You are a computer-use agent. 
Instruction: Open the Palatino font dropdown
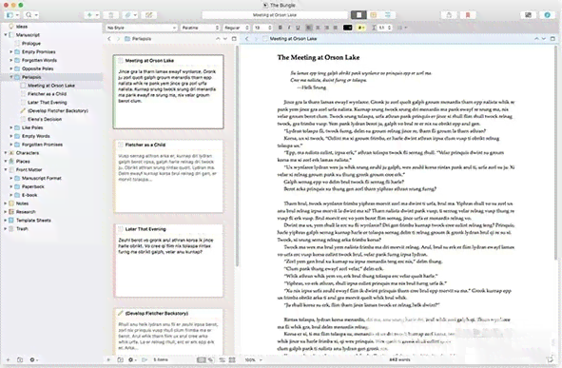200,28
